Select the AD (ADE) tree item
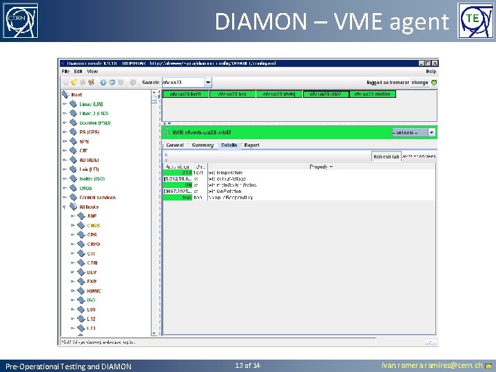 tap(89, 160)
